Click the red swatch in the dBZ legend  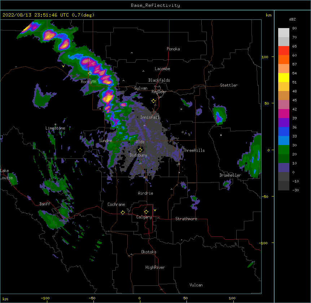click(284, 51)
